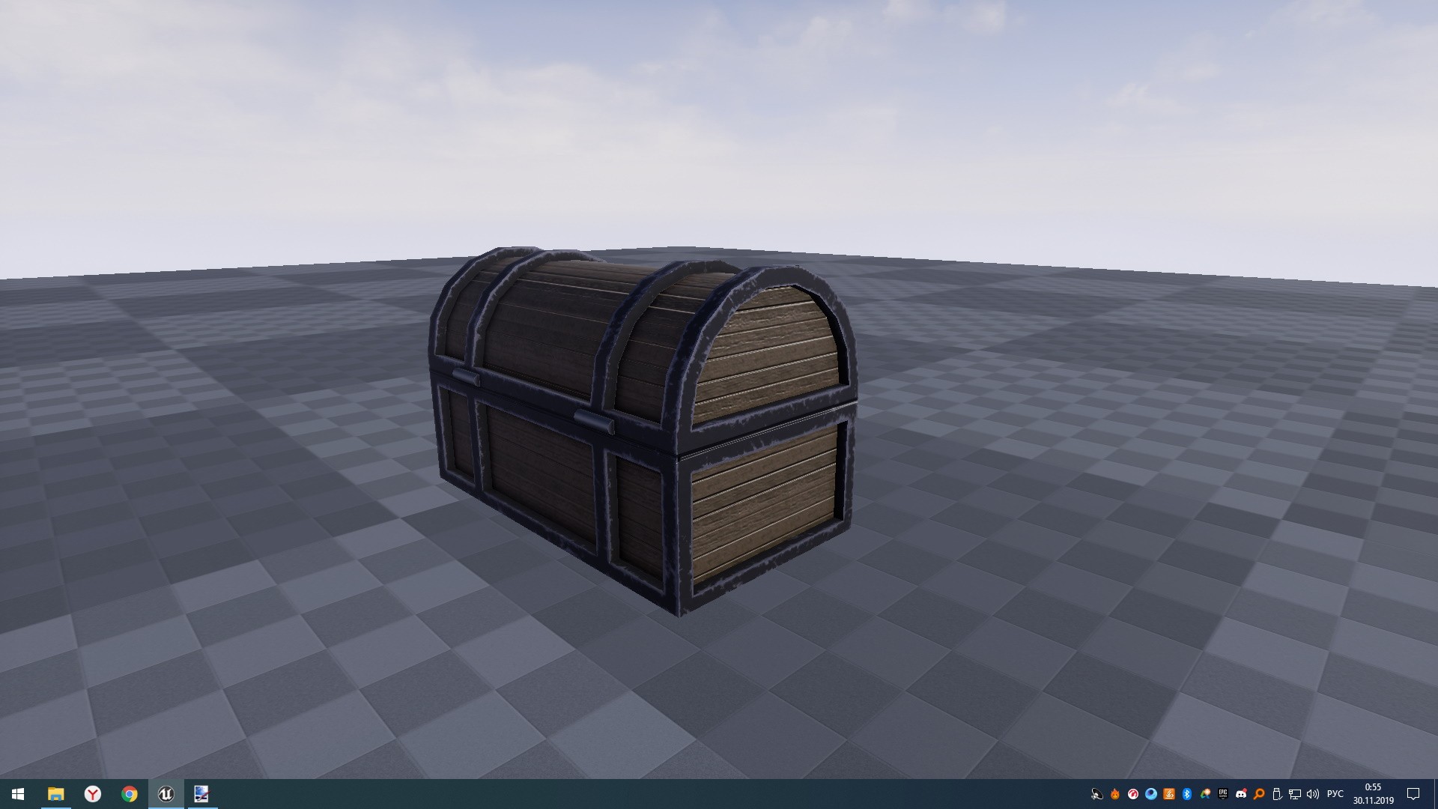Open the calendar by clicking the clock
The height and width of the screenshot is (809, 1438).
1374,788
